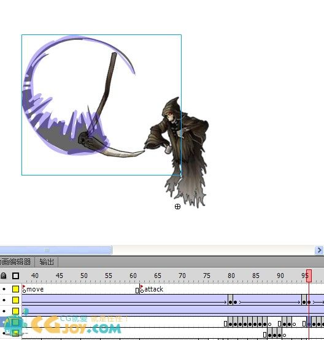Image resolution: width=324 pixels, height=340 pixels.
Task: Click the lock-all-layers padlock icon
Action: (4, 276)
